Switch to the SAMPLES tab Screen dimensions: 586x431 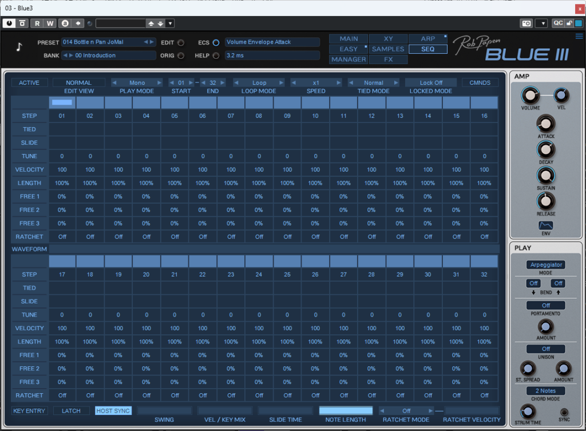click(x=388, y=49)
